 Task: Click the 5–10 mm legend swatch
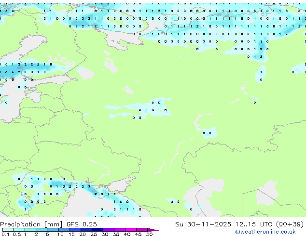pyautogui.click(x=53, y=230)
